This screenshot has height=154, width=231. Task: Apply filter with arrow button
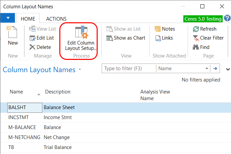point(215,69)
